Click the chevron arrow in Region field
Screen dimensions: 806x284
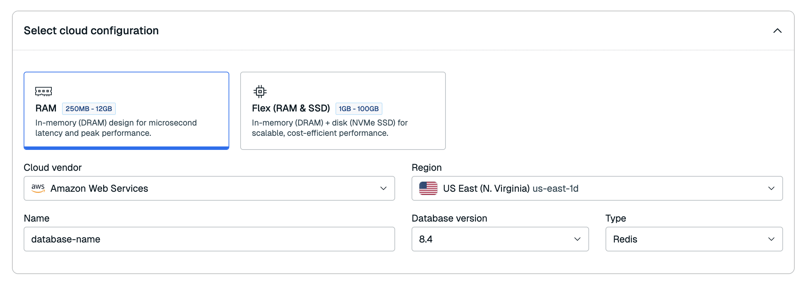(x=771, y=188)
